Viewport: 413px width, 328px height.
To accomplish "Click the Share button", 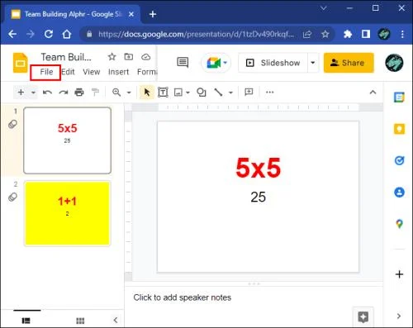I will pyautogui.click(x=349, y=63).
